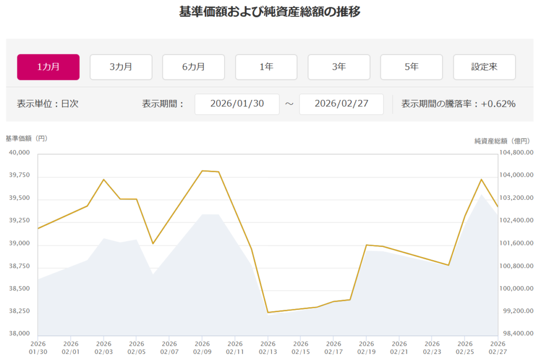This screenshot has height=357, width=541.
Task: Click the 基準価額（円）axis title
Action: coord(26,139)
